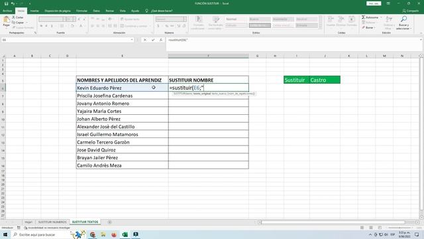The height and width of the screenshot is (239, 424).
Task: Switch to Page Layout view in status bar
Action: pos(371,228)
